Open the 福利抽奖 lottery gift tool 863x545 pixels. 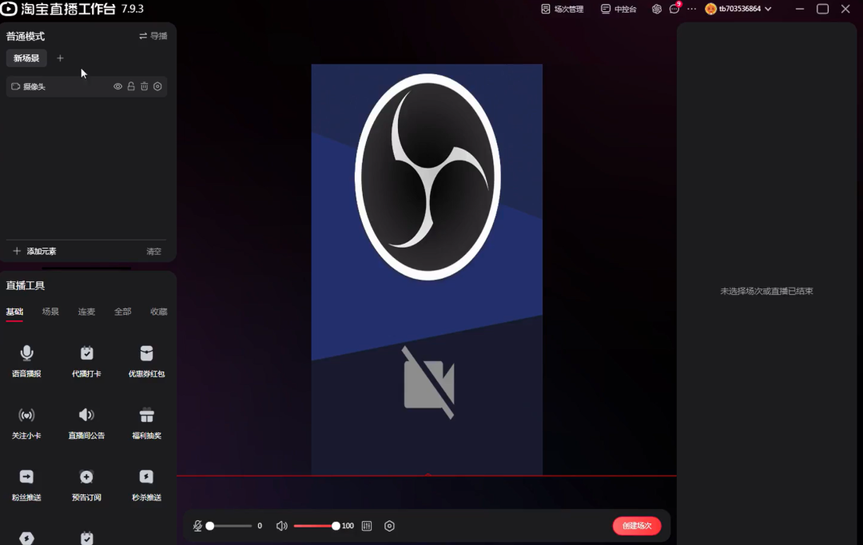click(x=146, y=423)
